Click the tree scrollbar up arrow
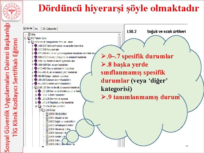This screenshot has height=153, width=204. [x=119, y=35]
